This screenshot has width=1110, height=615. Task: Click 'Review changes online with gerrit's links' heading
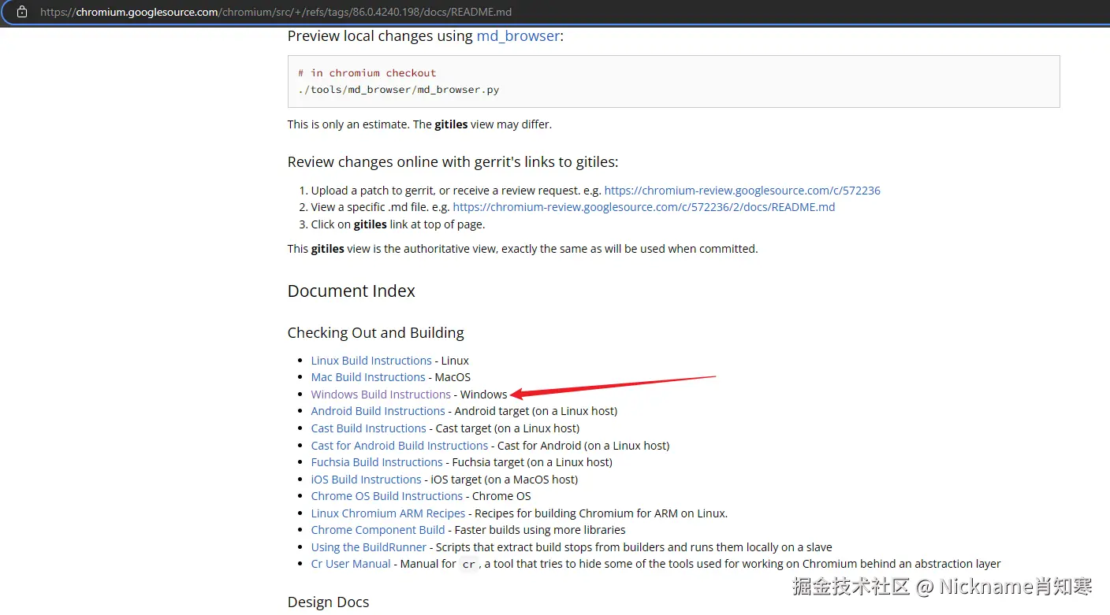[x=453, y=162]
